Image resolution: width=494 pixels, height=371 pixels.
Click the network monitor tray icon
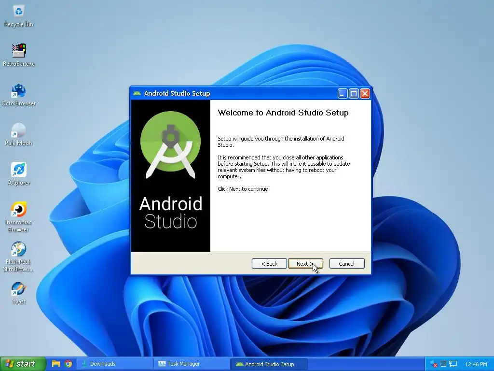[x=453, y=364]
